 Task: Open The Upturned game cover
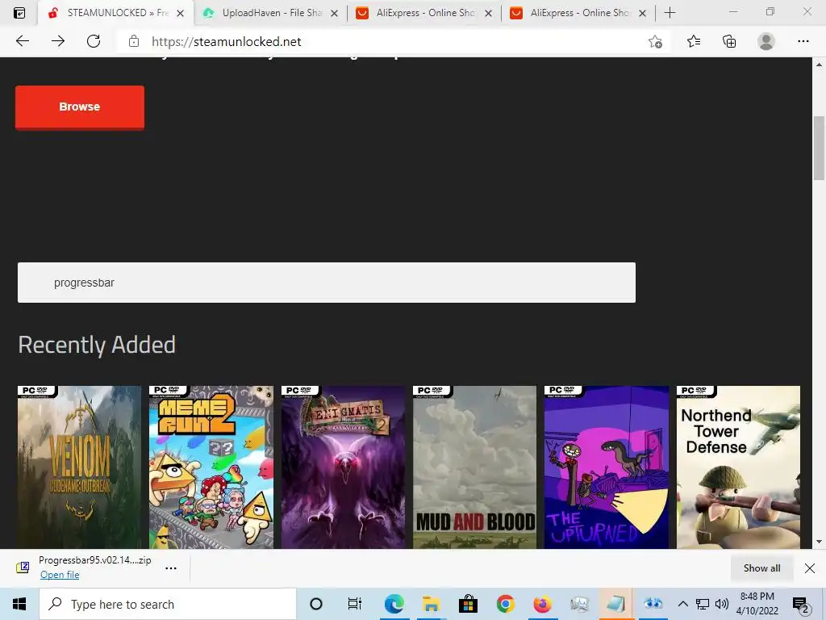tap(607, 467)
